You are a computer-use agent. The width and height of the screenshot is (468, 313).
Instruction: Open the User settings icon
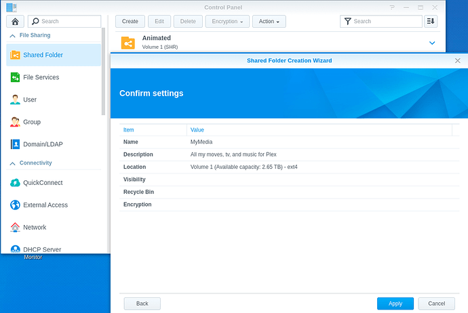pos(15,100)
